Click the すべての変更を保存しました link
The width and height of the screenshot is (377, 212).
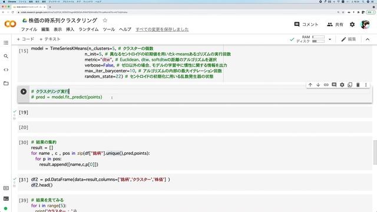point(162,29)
